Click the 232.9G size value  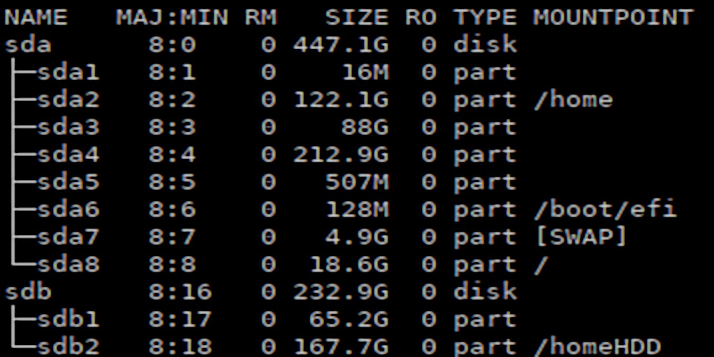(x=341, y=292)
